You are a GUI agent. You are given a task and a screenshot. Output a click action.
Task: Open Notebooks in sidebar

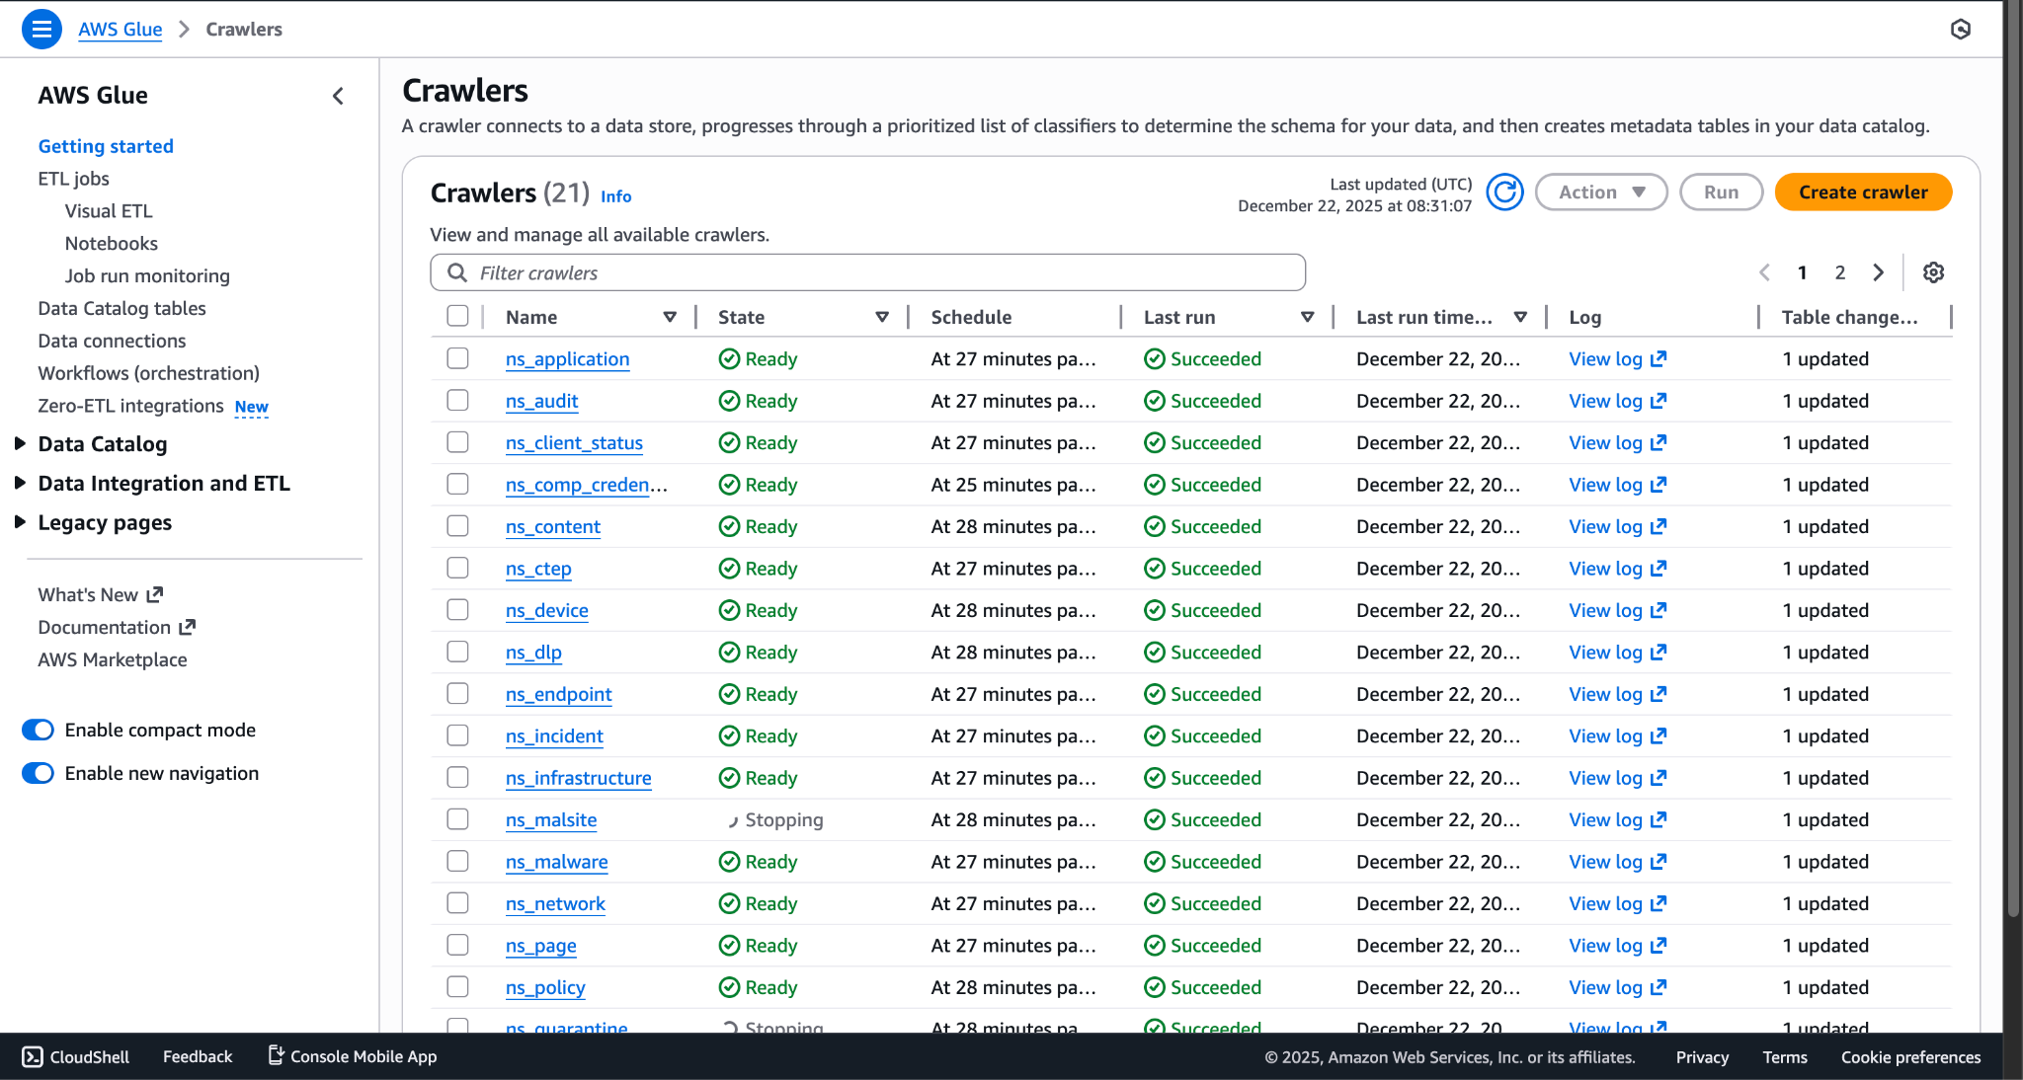pos(112,244)
